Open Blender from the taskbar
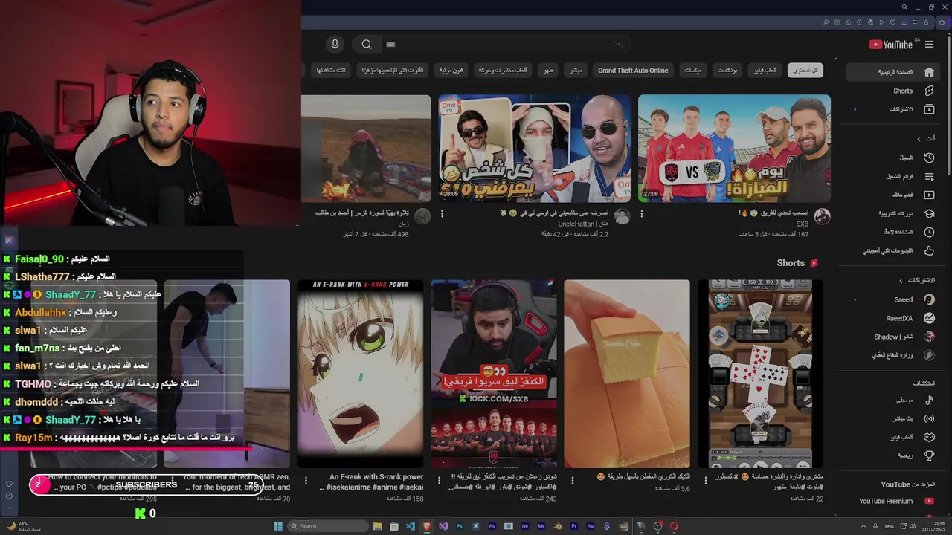This screenshot has height=535, width=952. pyautogui.click(x=558, y=526)
